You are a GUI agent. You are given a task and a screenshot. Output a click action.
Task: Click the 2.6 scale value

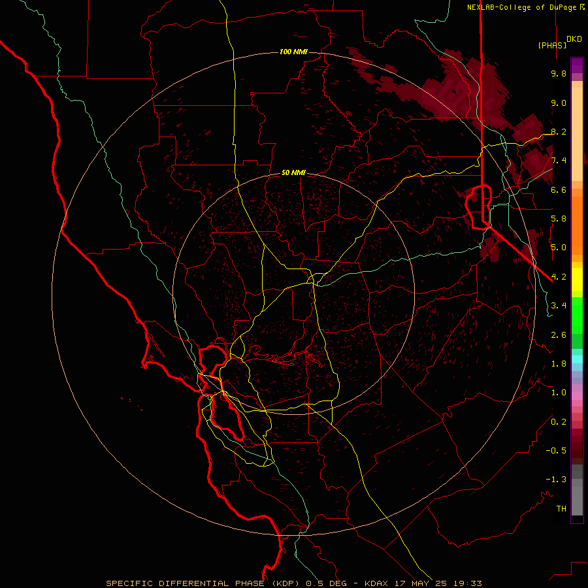(x=559, y=335)
